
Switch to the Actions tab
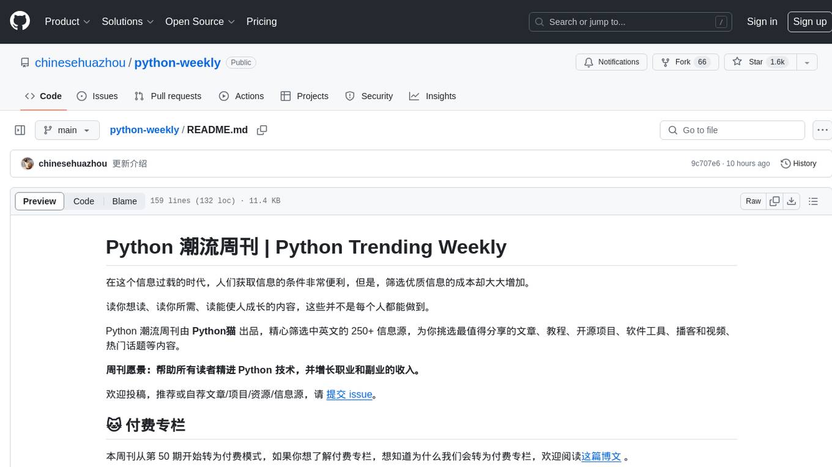tap(242, 96)
